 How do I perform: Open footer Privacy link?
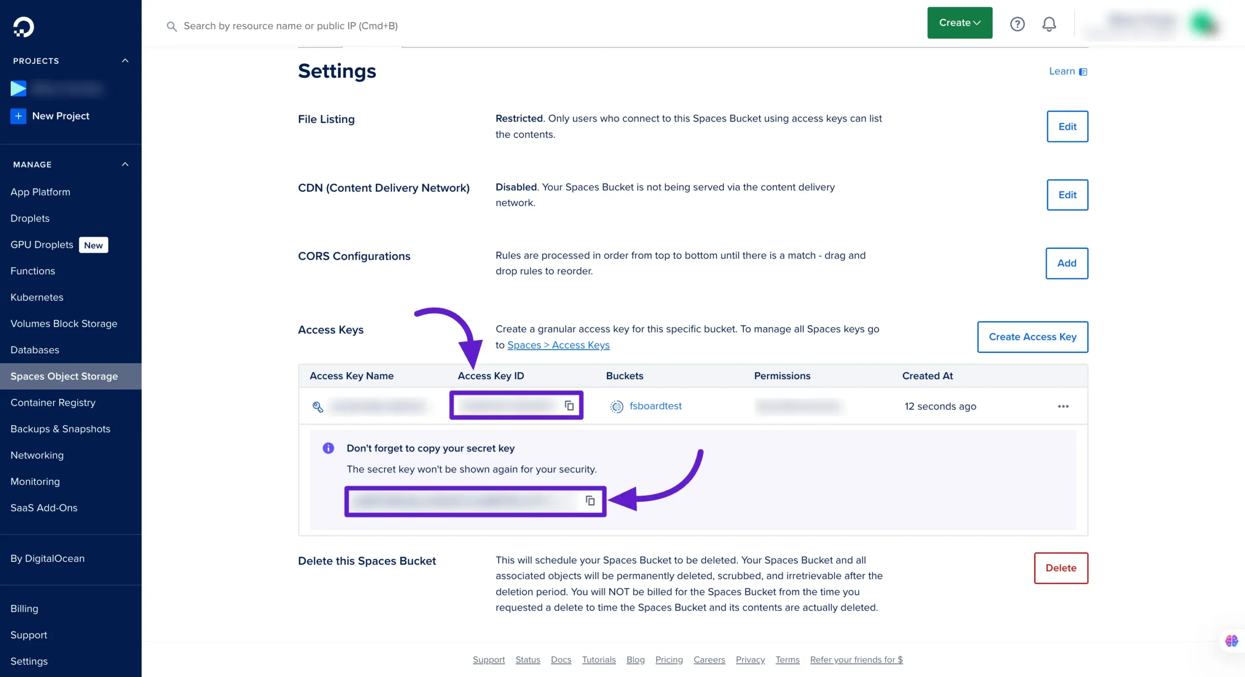coord(750,660)
